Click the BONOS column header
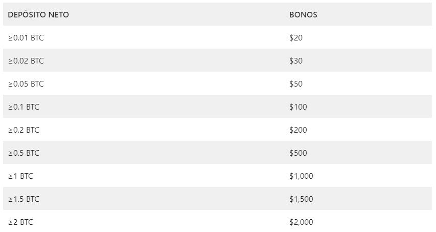The width and height of the screenshot is (436, 232). click(303, 14)
